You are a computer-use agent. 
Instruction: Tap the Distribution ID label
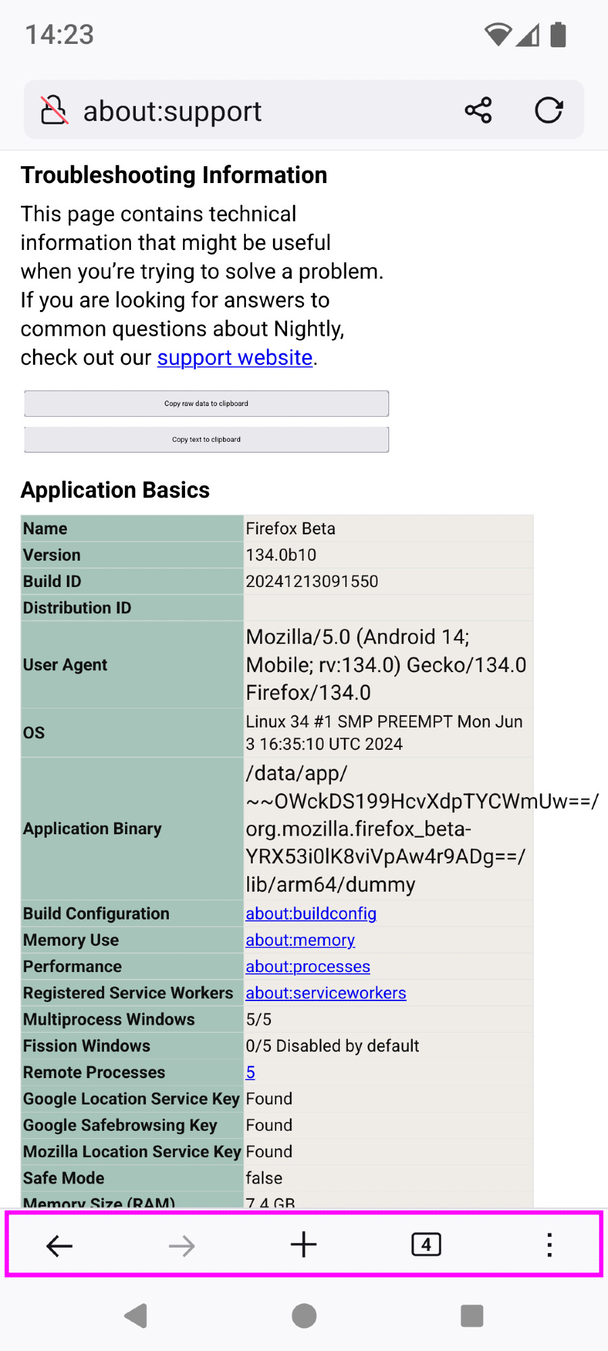(77, 607)
